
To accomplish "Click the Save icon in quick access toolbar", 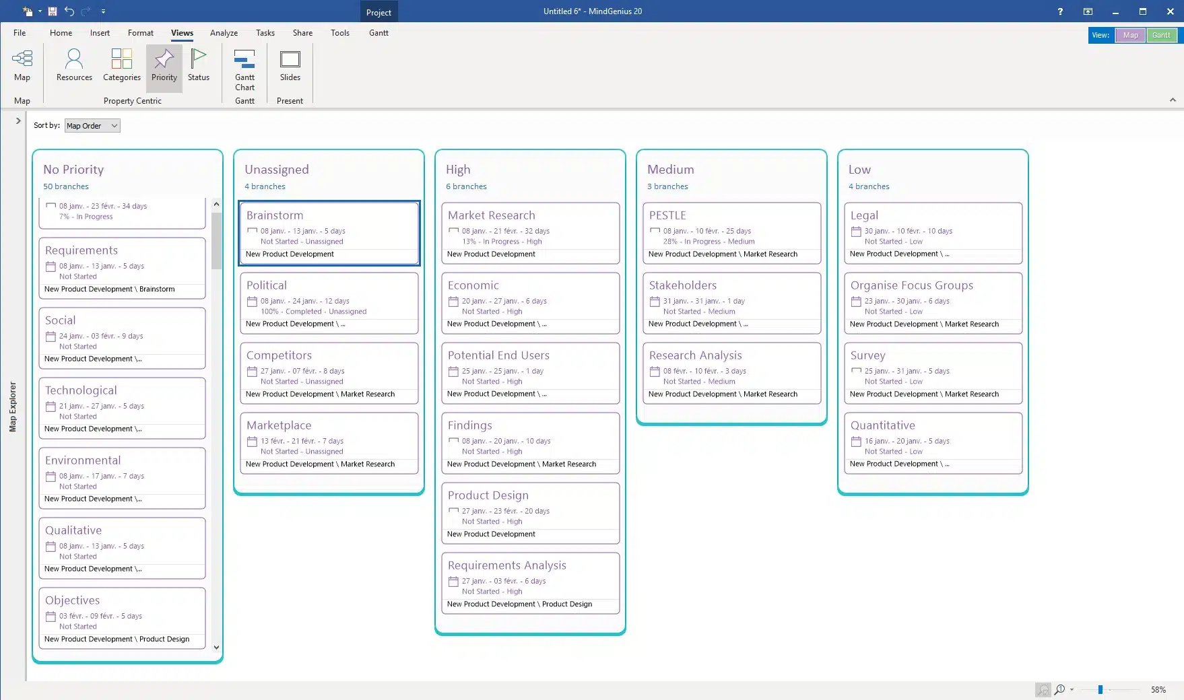I will click(x=53, y=11).
